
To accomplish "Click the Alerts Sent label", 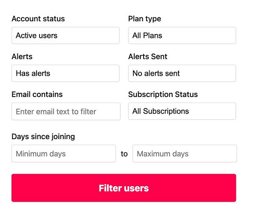I will 147,57.
